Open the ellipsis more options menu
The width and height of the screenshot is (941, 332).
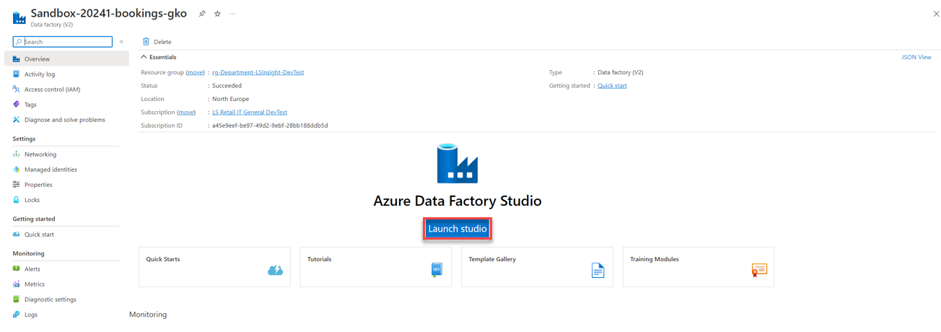tap(232, 14)
